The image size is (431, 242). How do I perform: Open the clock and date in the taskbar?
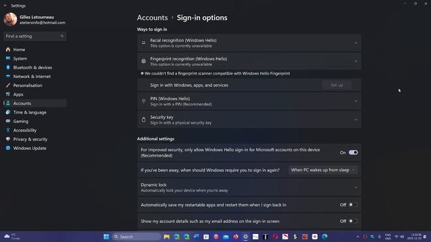click(x=414, y=237)
